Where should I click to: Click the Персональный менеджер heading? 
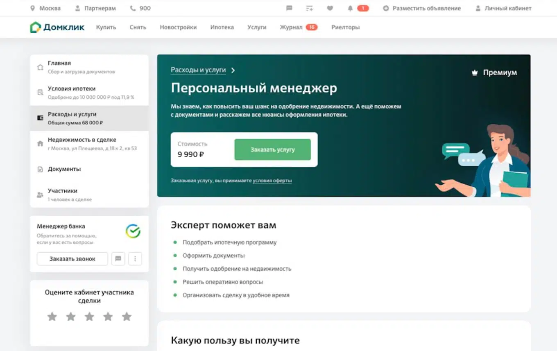[254, 88]
